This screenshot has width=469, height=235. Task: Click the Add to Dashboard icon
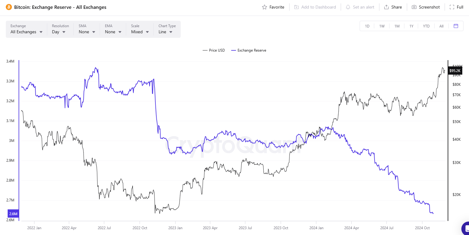[297, 7]
